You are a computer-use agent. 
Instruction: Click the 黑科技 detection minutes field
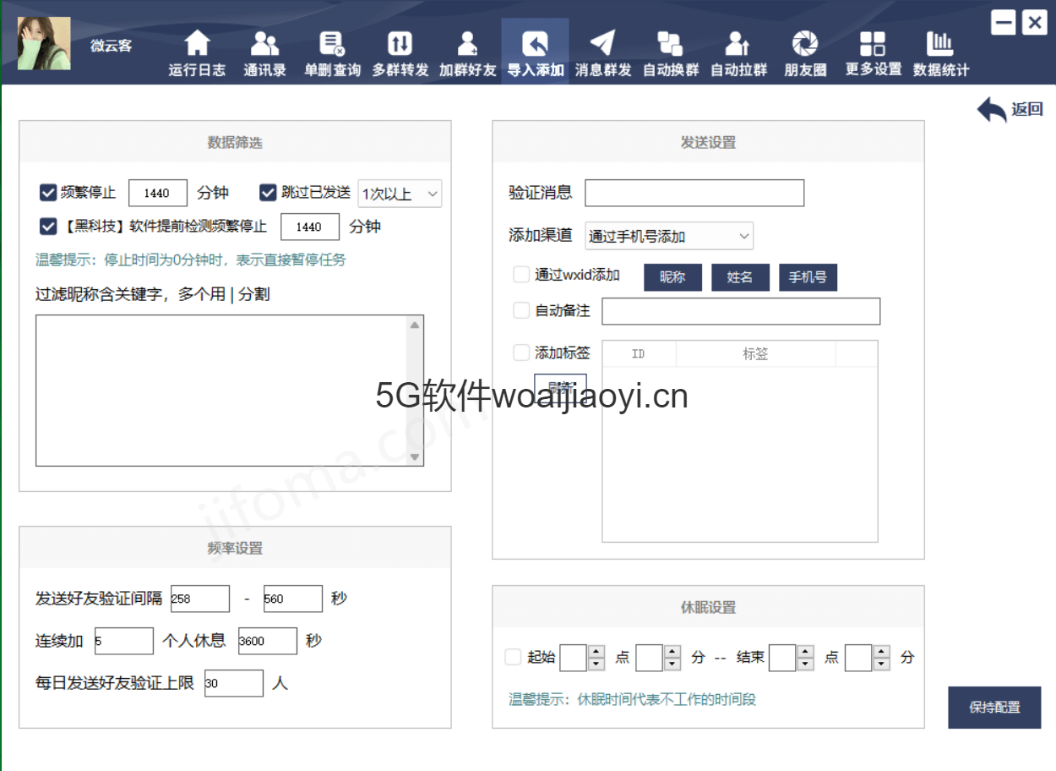click(x=310, y=227)
